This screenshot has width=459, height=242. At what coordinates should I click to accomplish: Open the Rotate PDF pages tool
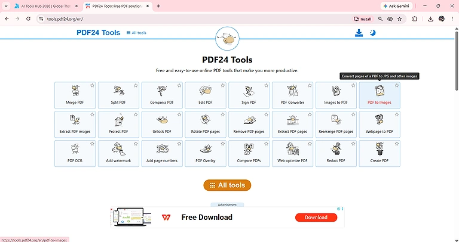point(206,125)
